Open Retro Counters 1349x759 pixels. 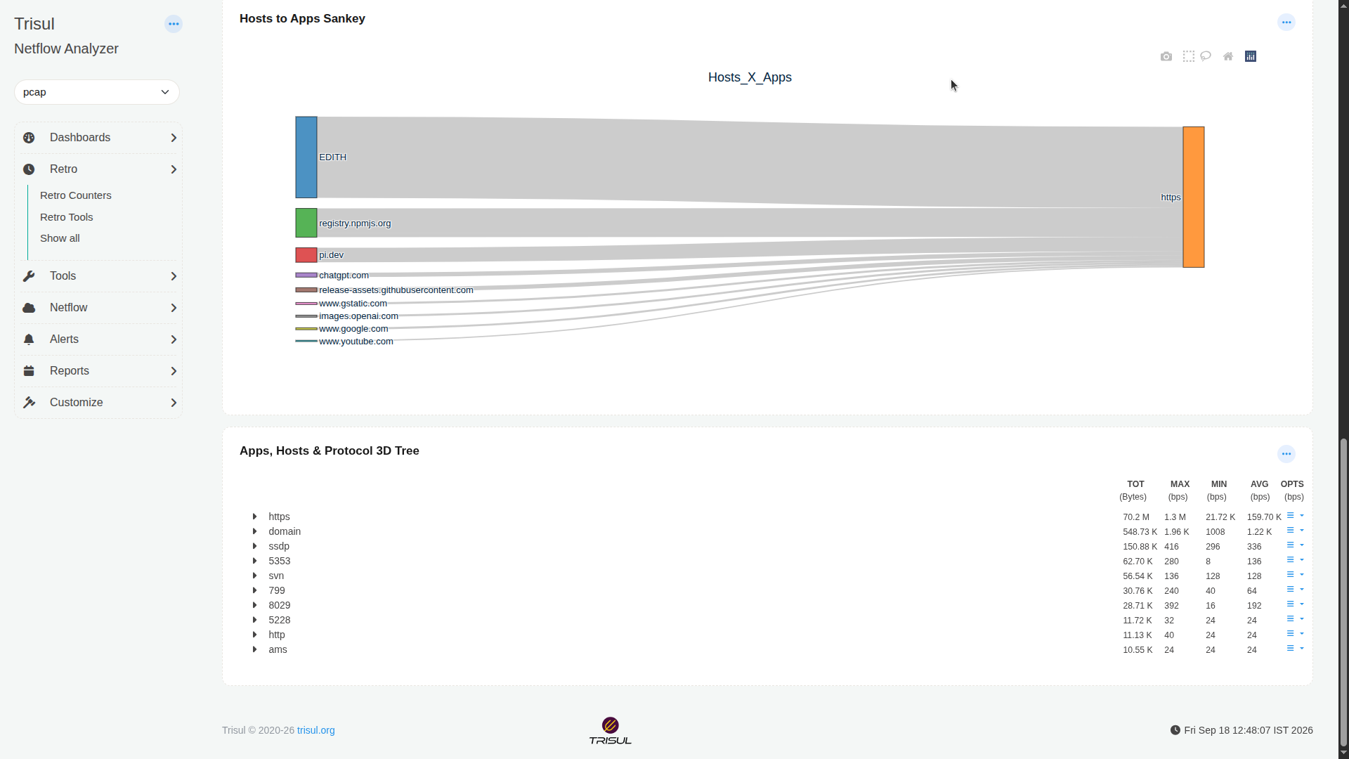click(76, 195)
